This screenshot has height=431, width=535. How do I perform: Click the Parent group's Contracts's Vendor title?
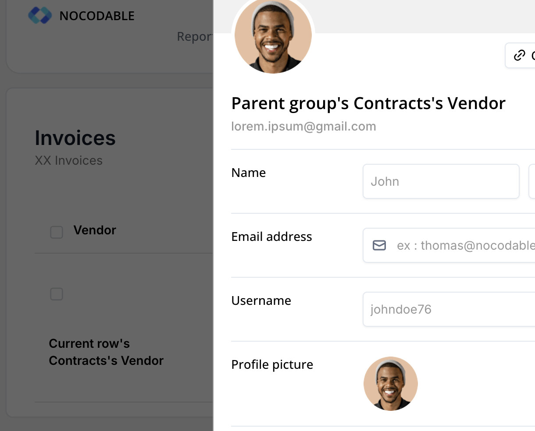[368, 104]
